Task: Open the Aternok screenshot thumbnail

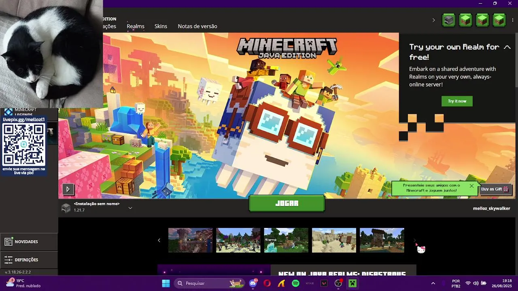Action: [x=286, y=240]
